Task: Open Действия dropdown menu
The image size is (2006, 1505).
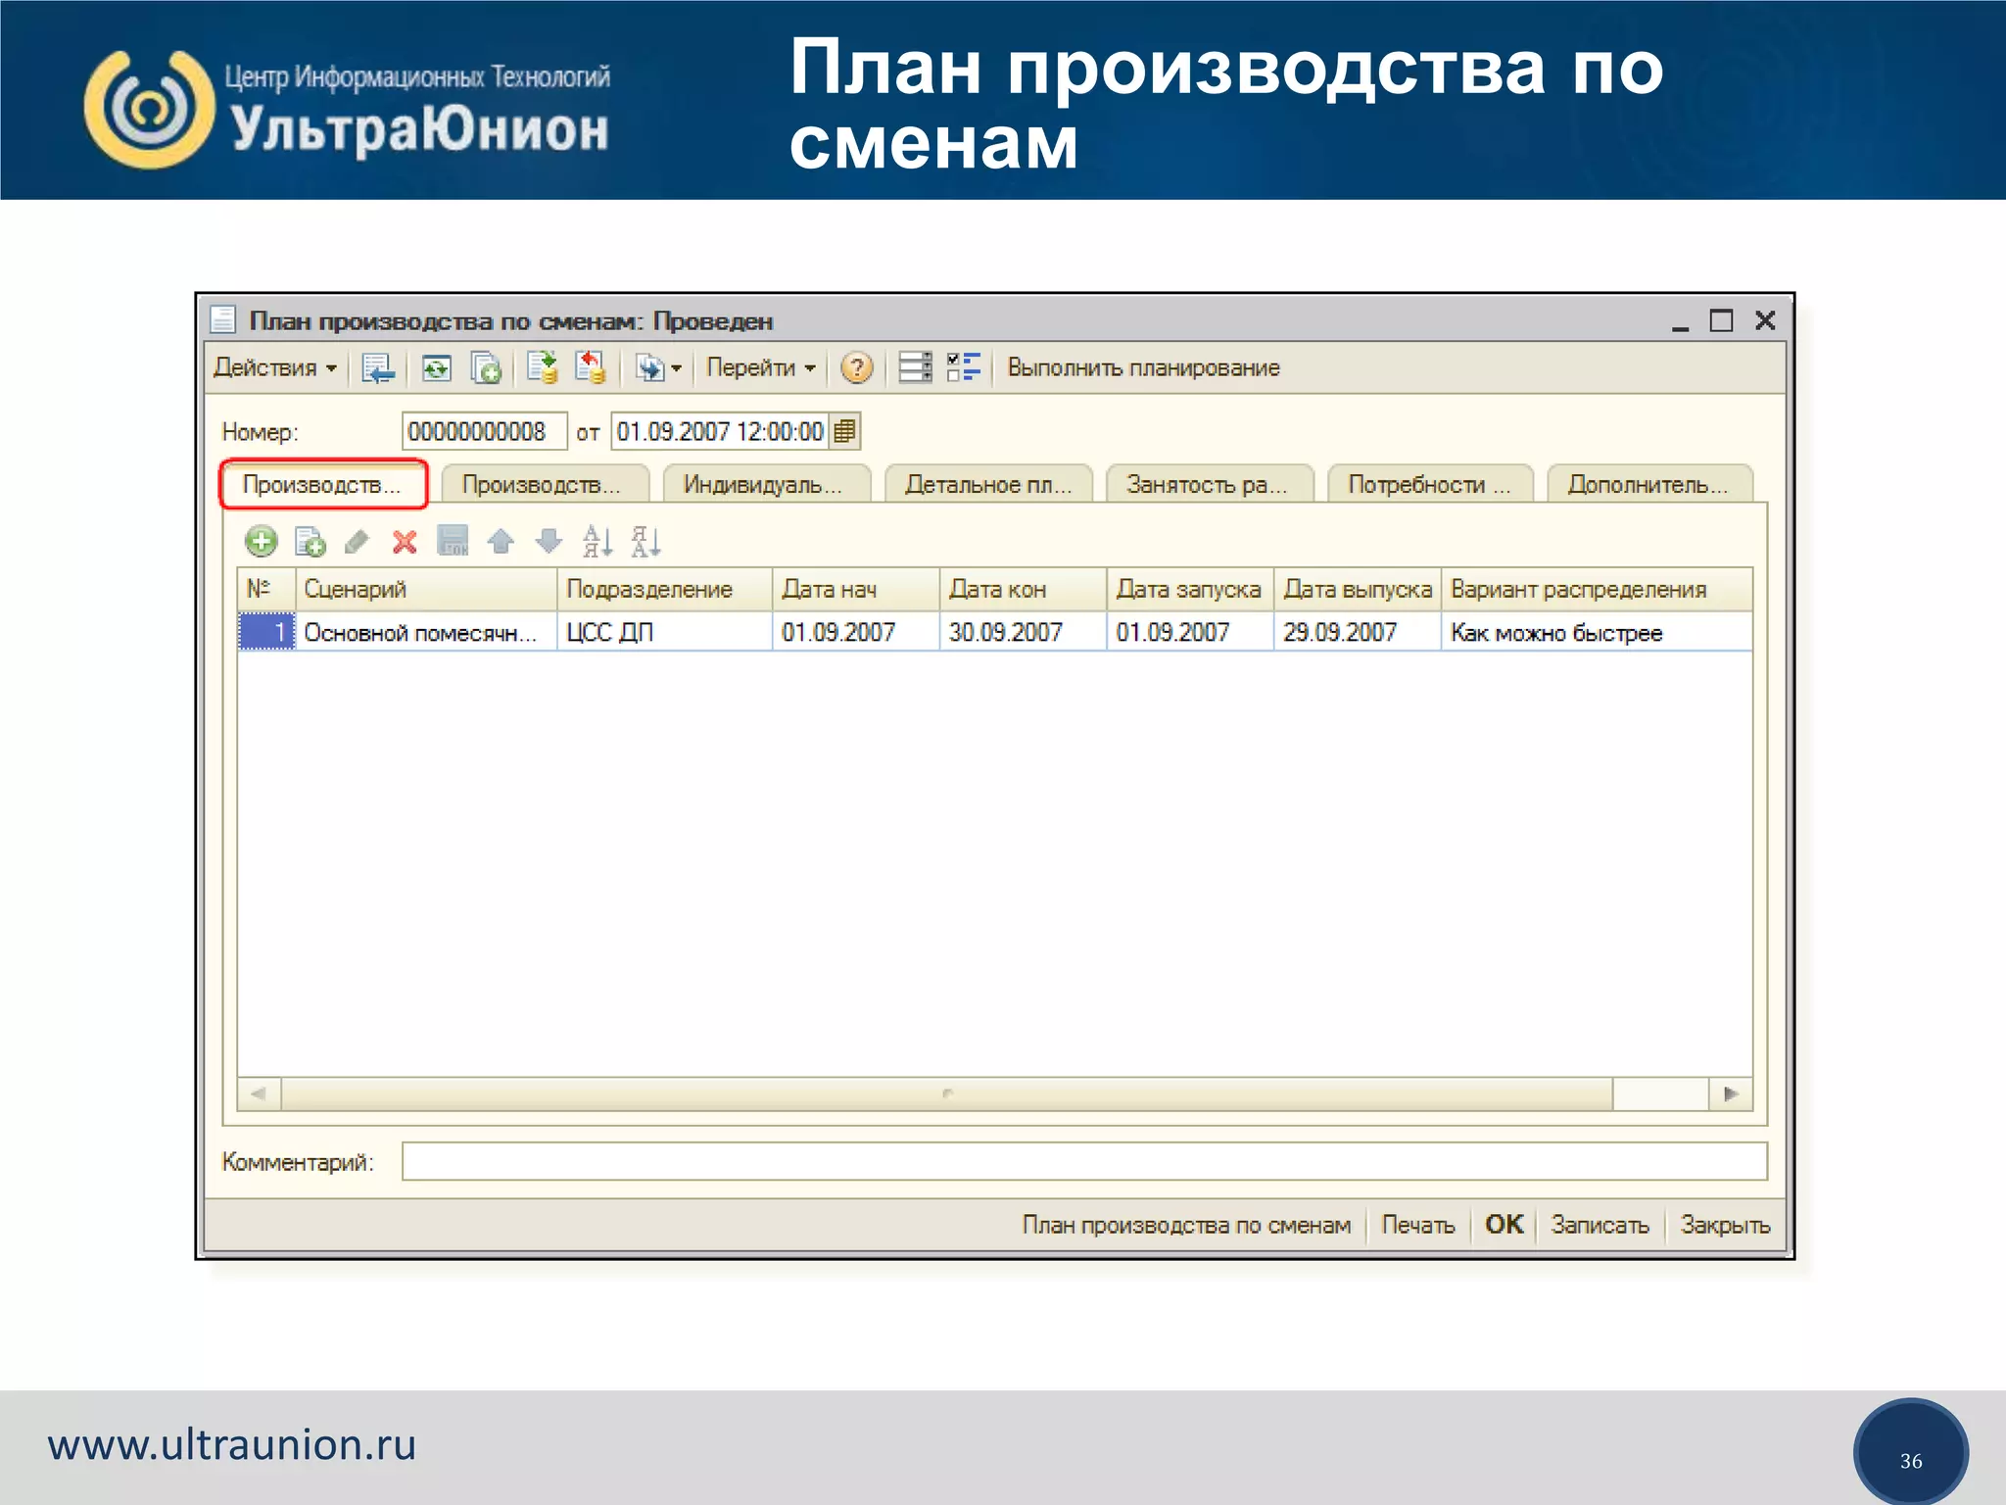Action: [275, 368]
